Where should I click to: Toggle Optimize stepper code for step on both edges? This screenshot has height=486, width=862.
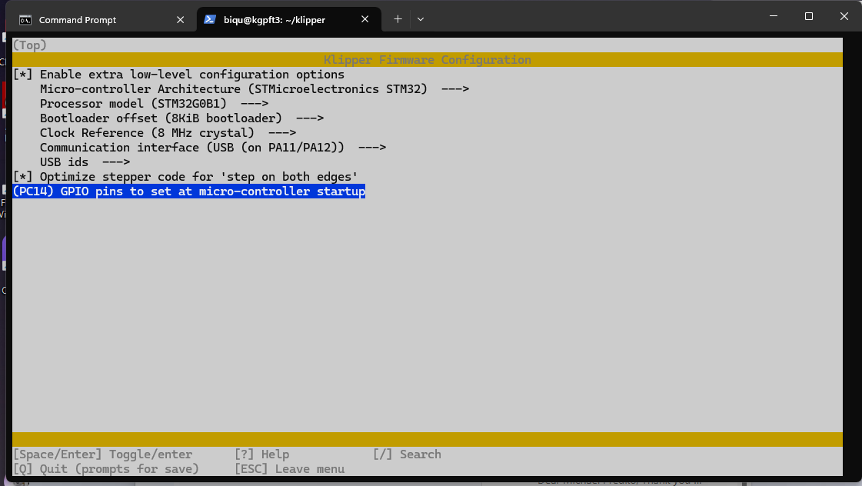click(185, 176)
